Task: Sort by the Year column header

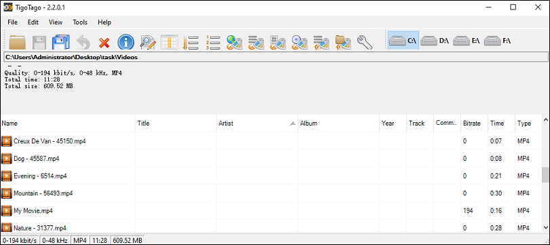Action: [x=393, y=124]
